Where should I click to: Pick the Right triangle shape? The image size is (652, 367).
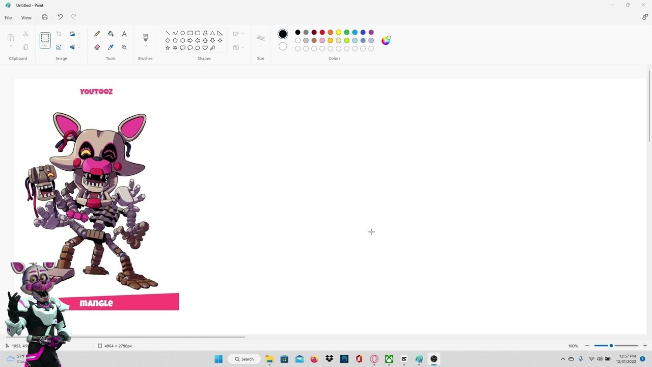pos(220,33)
